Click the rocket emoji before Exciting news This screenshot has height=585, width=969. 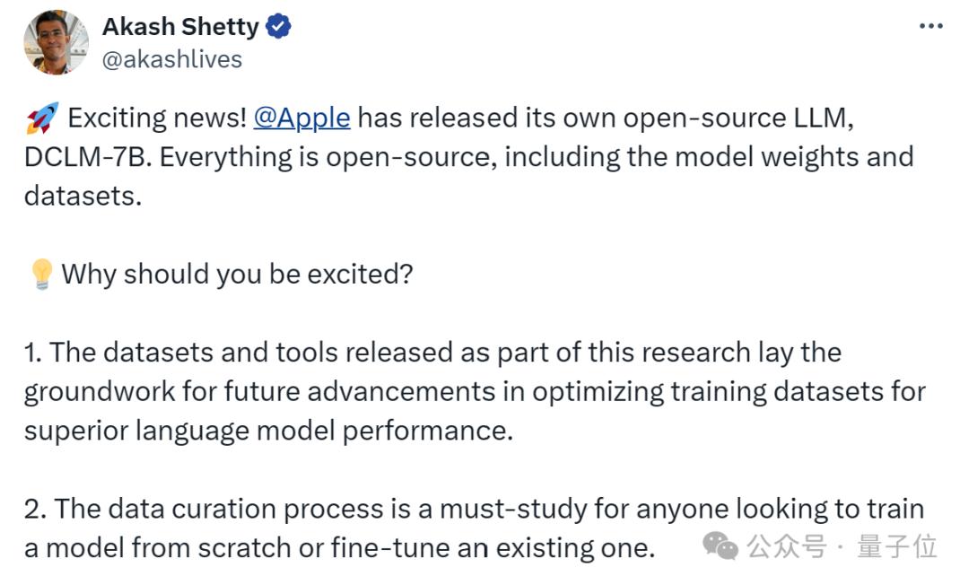[42, 118]
